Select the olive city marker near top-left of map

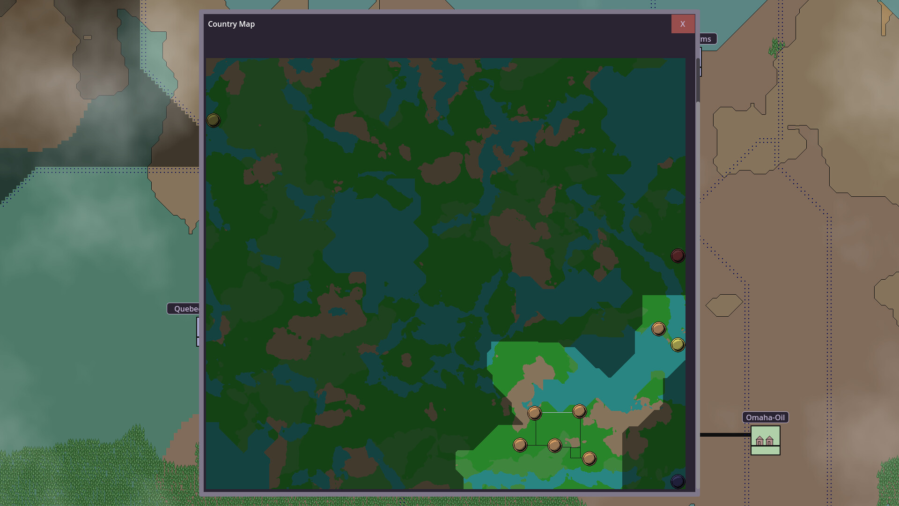click(214, 120)
